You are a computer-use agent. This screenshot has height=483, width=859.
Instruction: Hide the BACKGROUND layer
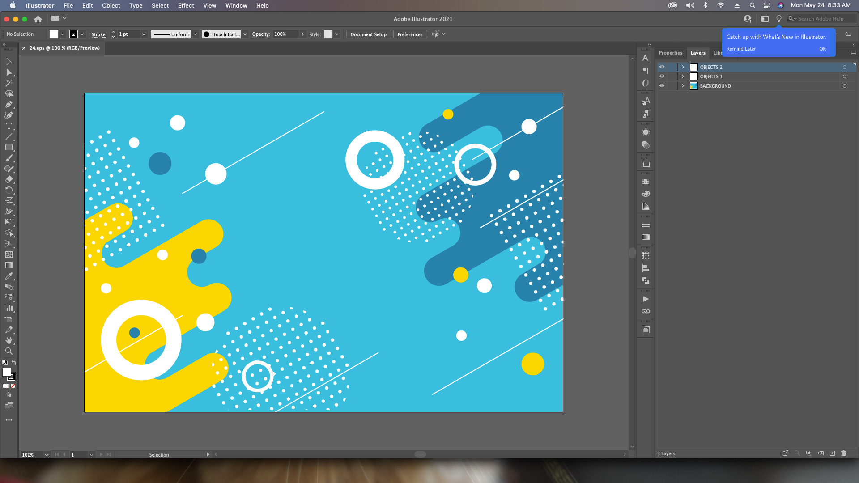click(x=662, y=85)
